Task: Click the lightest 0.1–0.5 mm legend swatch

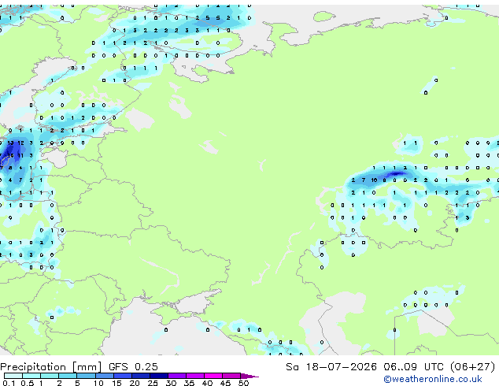Action: pos(13,376)
